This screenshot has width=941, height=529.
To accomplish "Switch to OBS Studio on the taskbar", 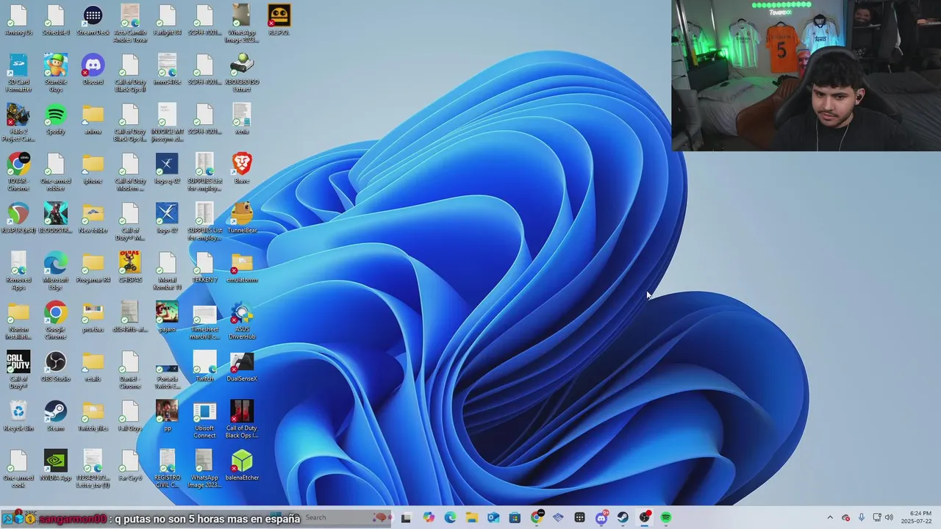I will click(x=645, y=518).
